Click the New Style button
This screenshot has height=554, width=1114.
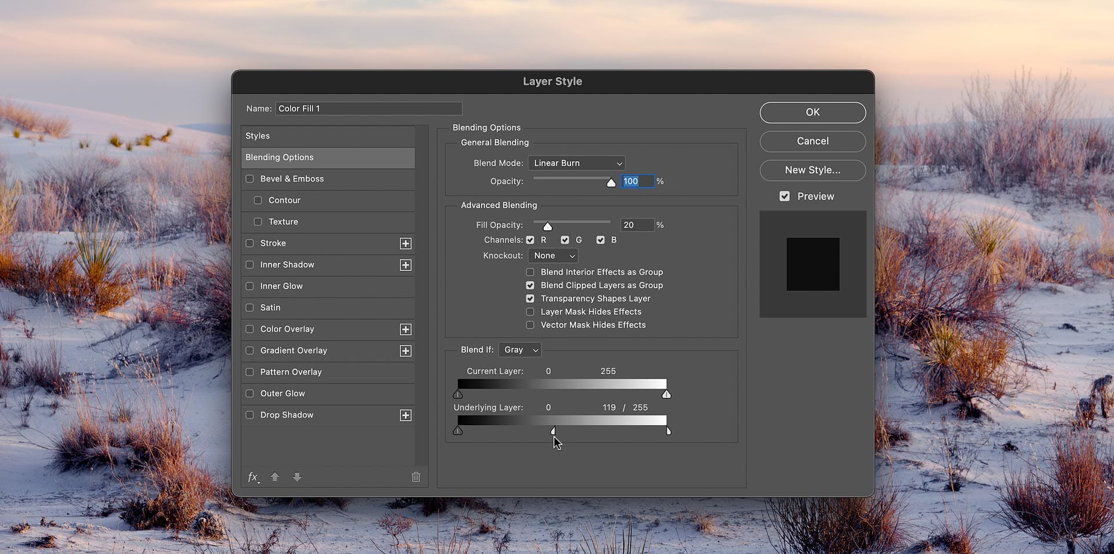tap(812, 170)
